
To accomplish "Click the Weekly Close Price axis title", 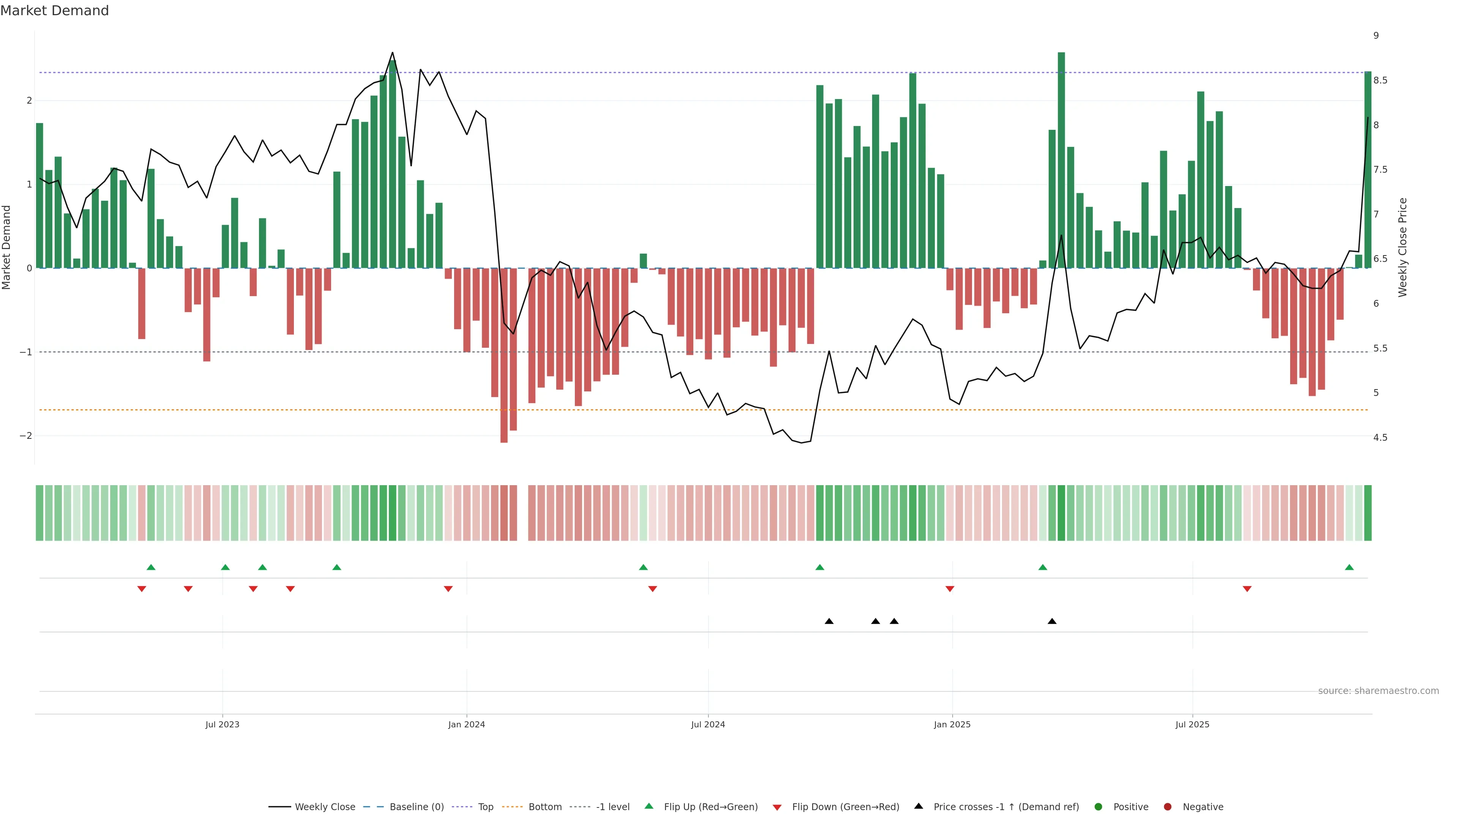I will click(1403, 247).
